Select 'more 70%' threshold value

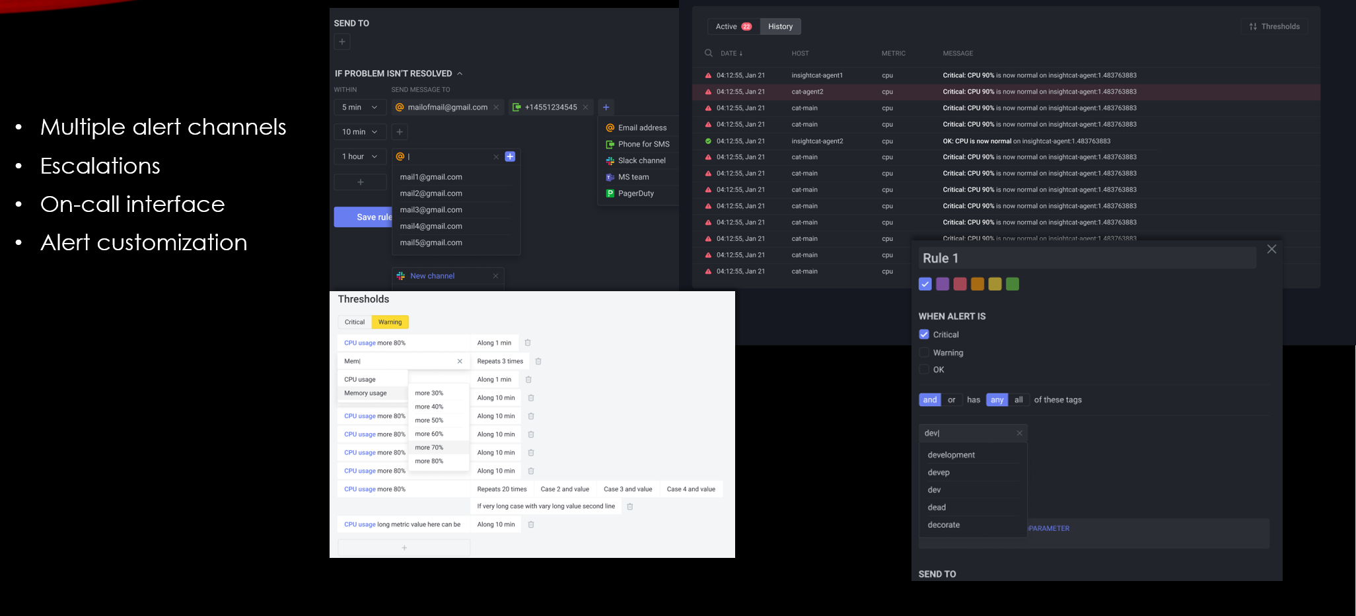coord(439,448)
